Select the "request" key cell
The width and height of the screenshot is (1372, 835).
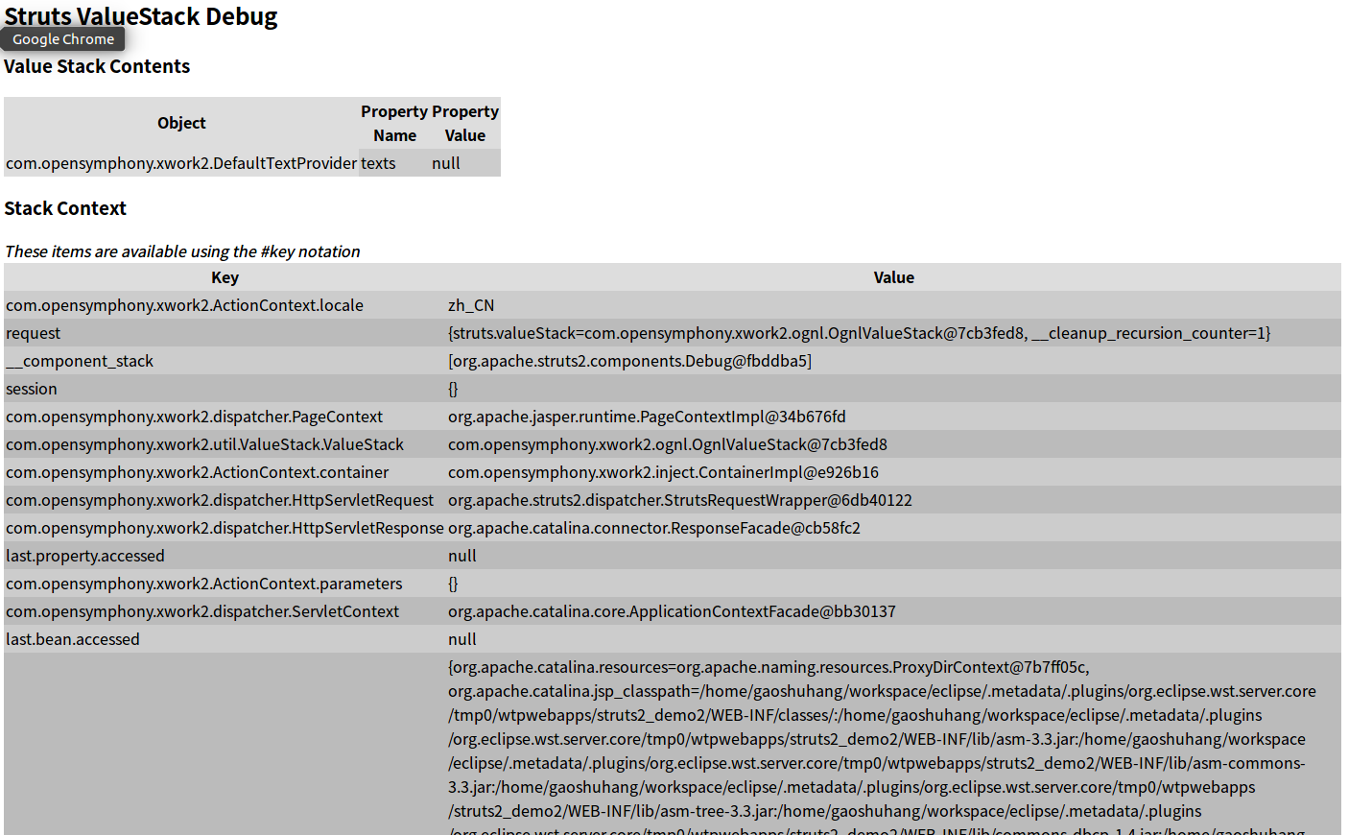(x=225, y=333)
